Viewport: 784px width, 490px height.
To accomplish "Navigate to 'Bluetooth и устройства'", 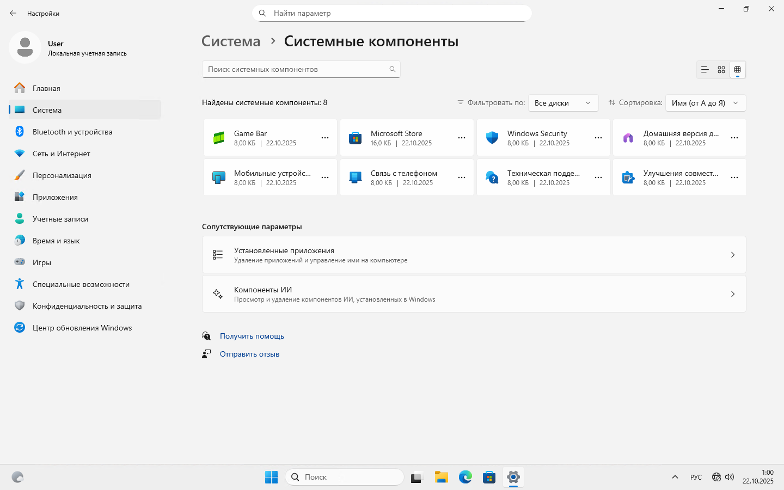I will coord(72,132).
